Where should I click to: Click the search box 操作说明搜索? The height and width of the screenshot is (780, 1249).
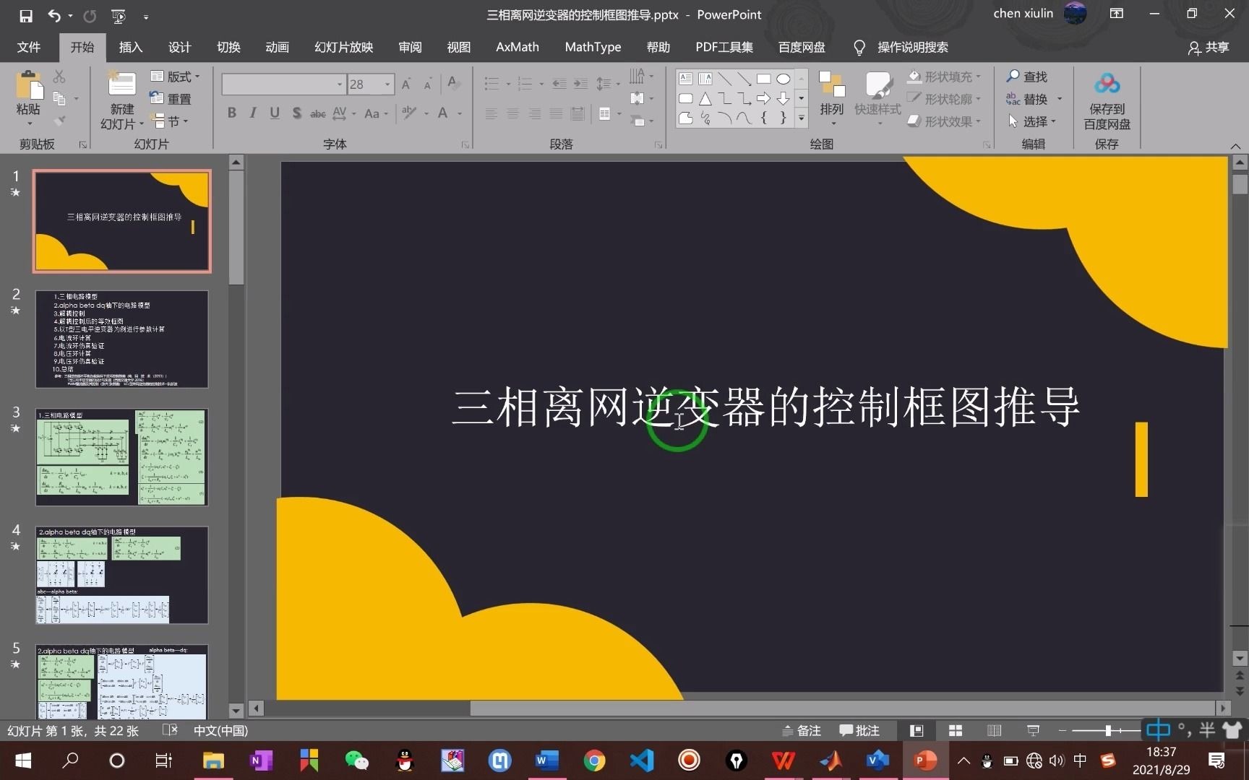point(901,47)
